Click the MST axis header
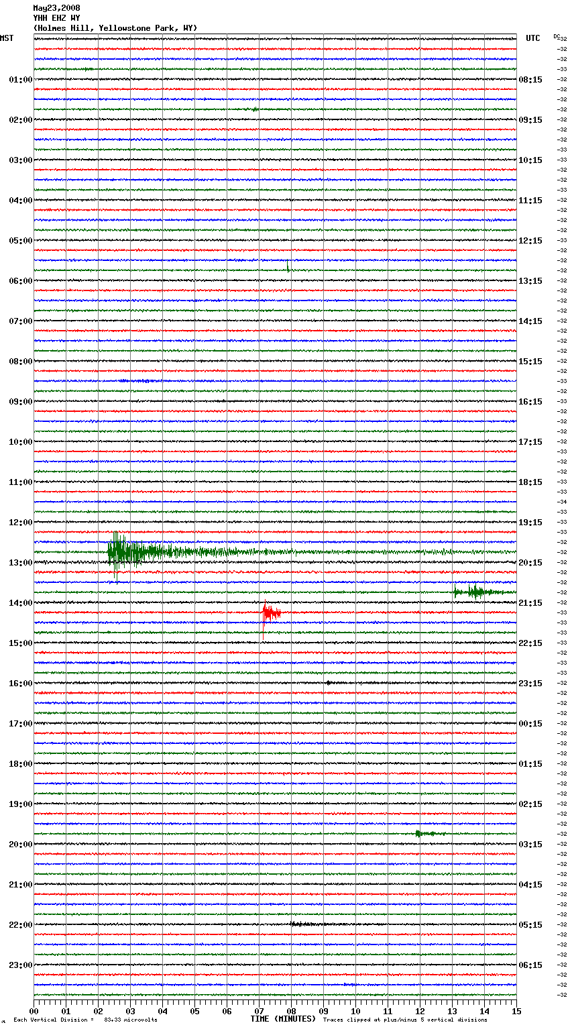Viewport: 570px width, 1029px height. (x=7, y=38)
